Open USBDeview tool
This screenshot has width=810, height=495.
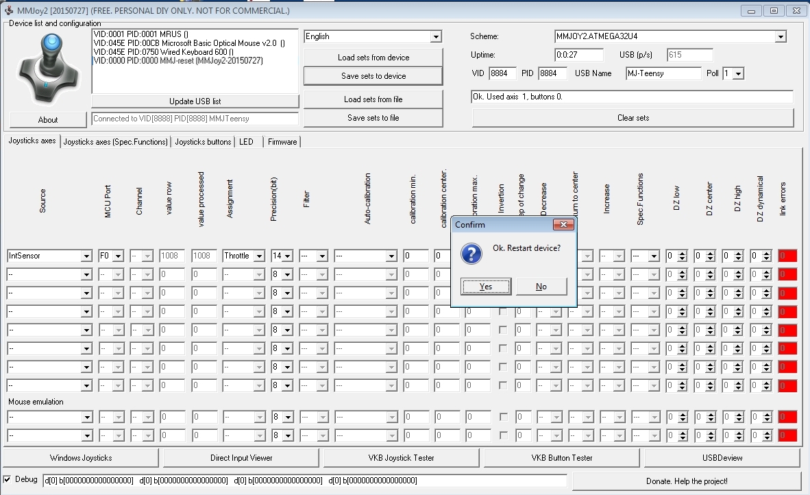point(722,458)
